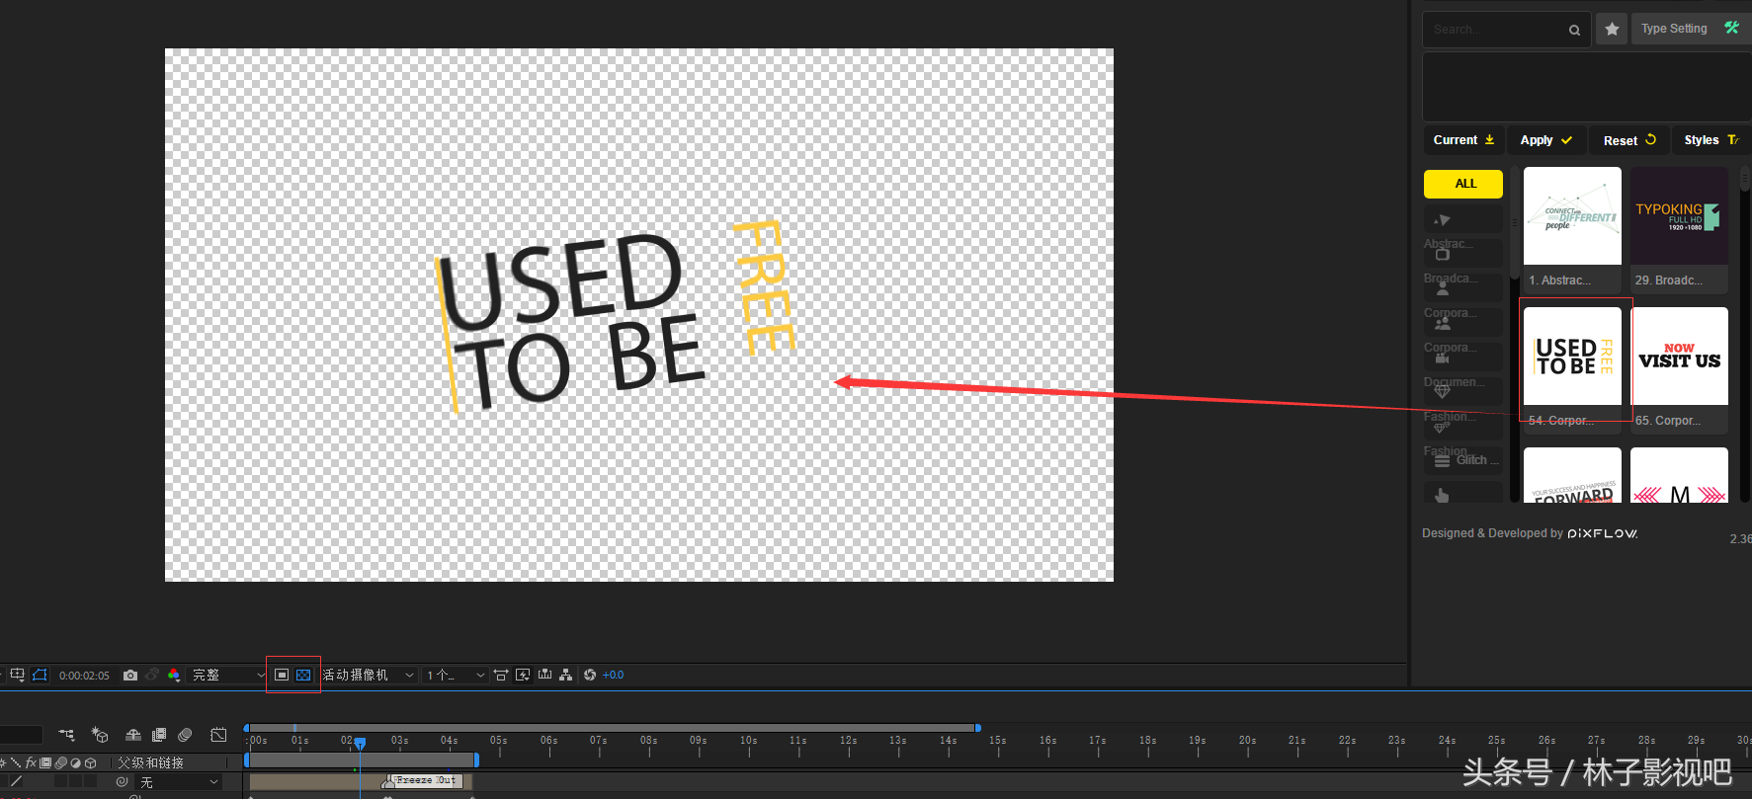Open the 活动摄像机 3D view dropdown

click(x=369, y=675)
